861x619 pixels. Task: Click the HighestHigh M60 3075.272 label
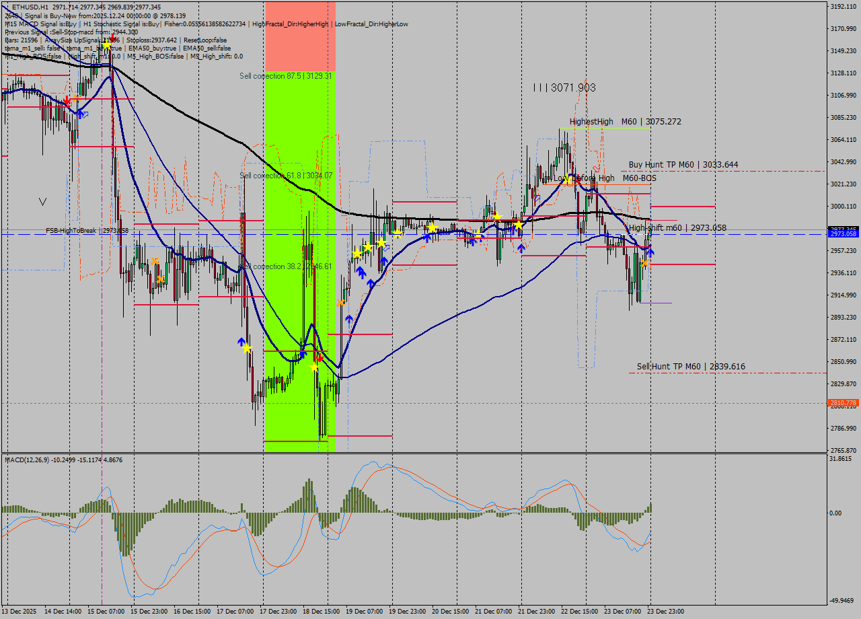click(625, 122)
